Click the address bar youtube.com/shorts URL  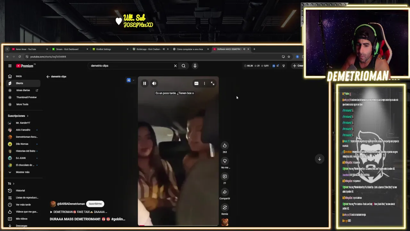48,57
